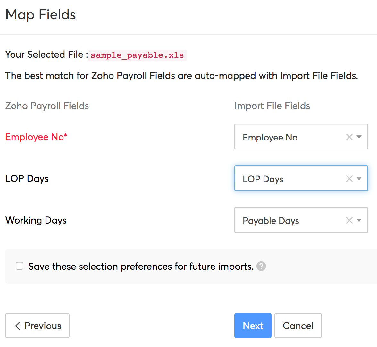Image resolution: width=377 pixels, height=347 pixels.
Task: Click the sample_payable.xls file name
Action: click(x=137, y=55)
